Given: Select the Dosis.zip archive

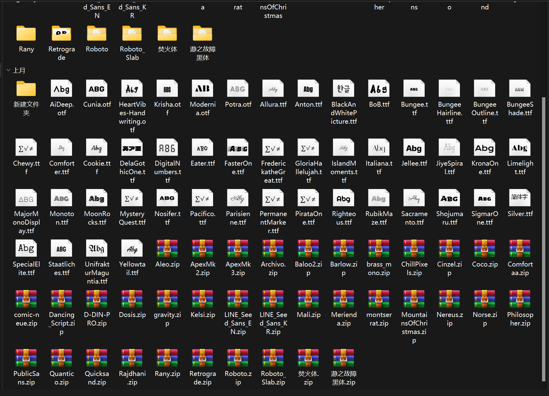Looking at the screenshot, I should [132, 299].
